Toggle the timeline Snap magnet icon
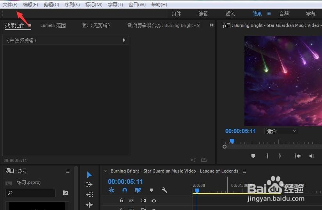The image size is (322, 210). (125, 190)
